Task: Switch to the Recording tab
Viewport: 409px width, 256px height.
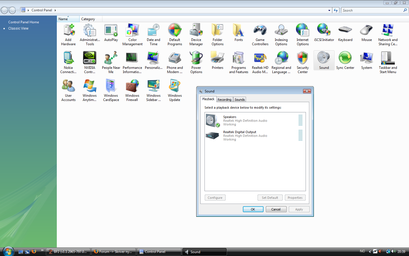Action: coord(224,100)
